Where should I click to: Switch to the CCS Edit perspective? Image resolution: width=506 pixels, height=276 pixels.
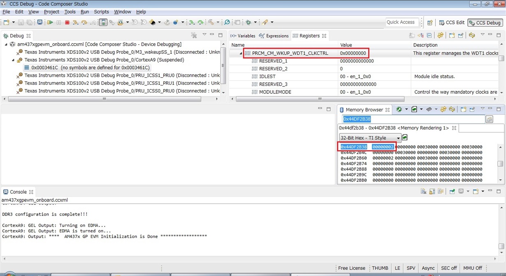(x=452, y=23)
